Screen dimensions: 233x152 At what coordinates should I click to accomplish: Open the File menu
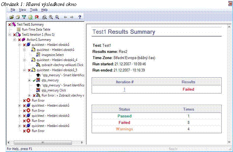pyautogui.click(x=13, y=10)
